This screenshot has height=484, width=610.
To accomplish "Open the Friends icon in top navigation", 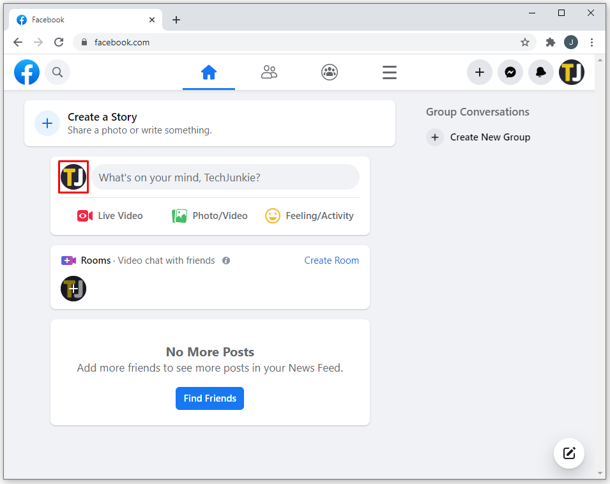I will pos(269,72).
